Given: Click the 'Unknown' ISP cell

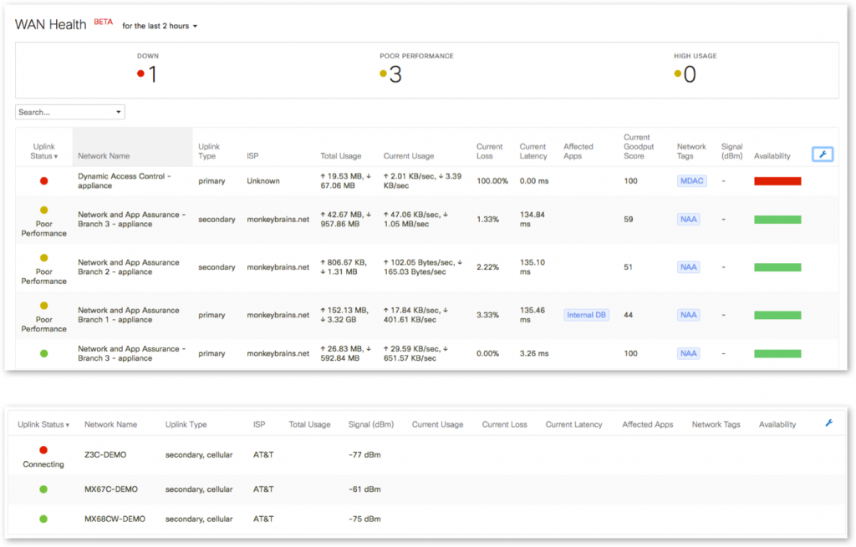Looking at the screenshot, I should coord(263,181).
